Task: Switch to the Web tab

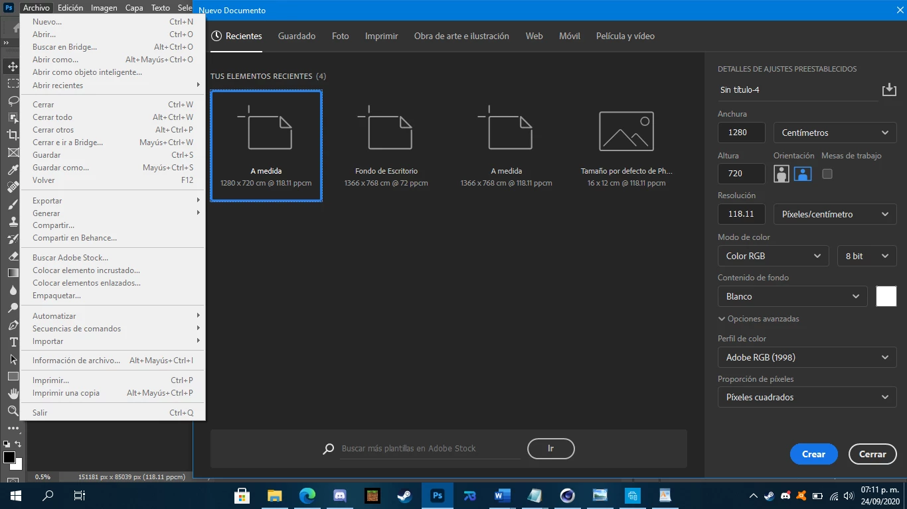Action: (x=534, y=36)
